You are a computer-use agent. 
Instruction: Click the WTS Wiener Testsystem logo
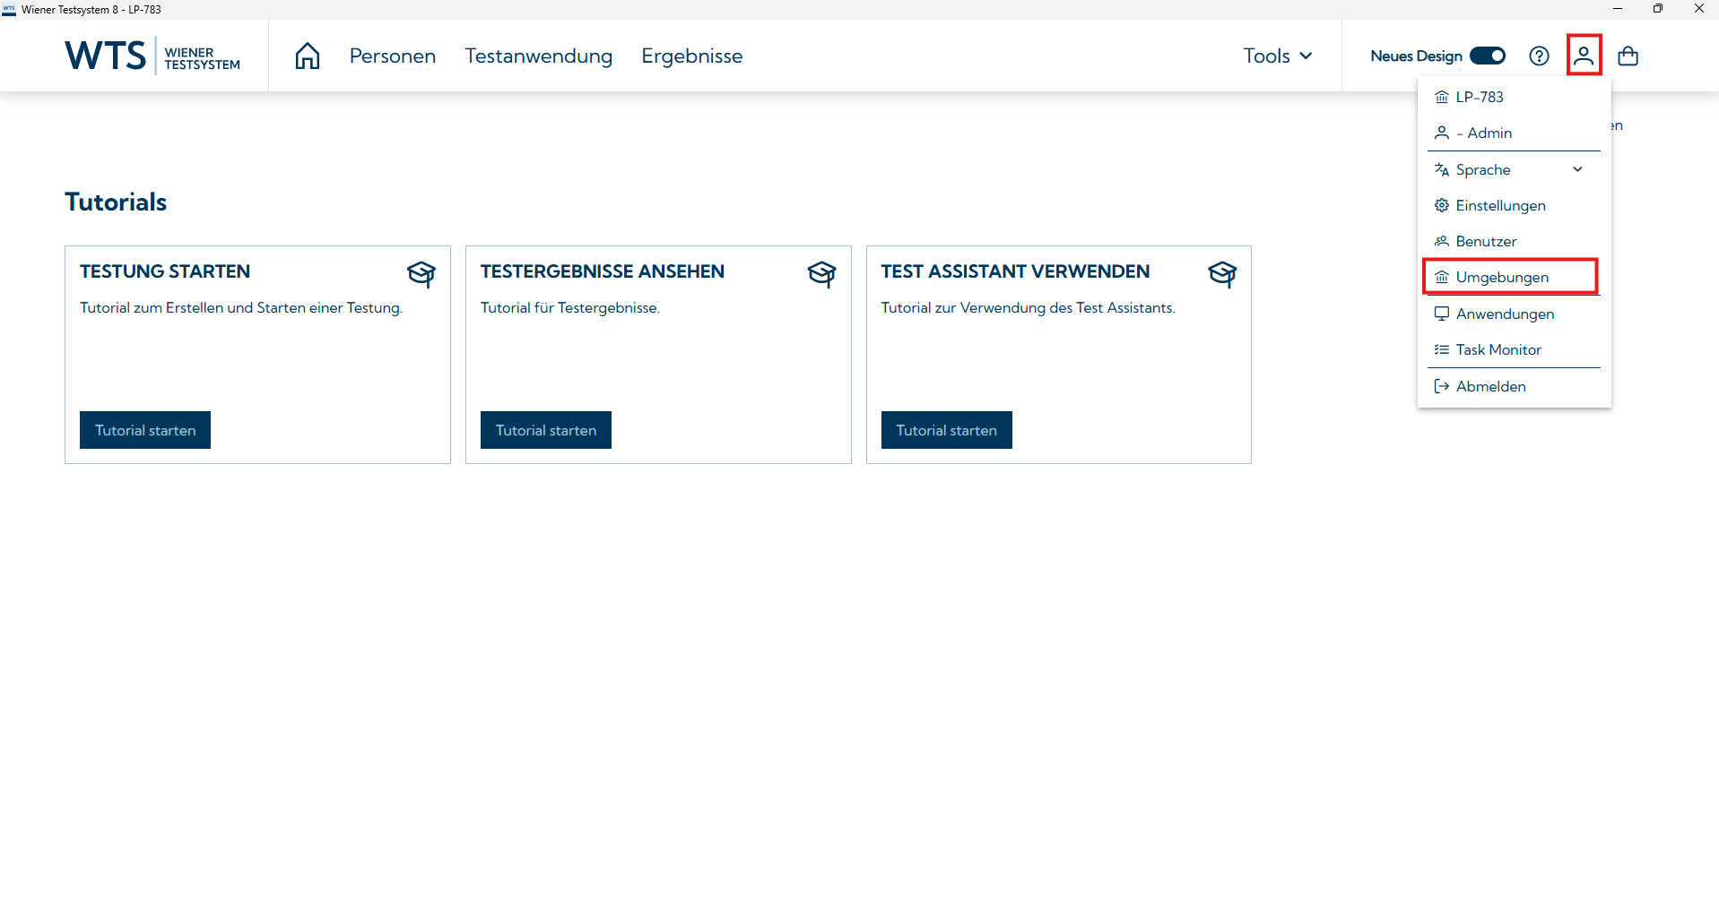click(x=152, y=56)
